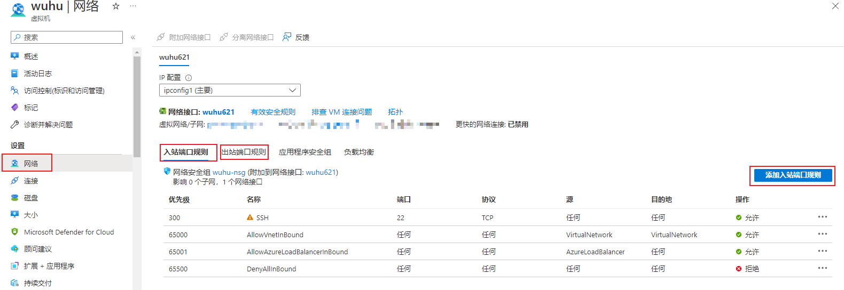This screenshot has height=290, width=844.
Task: Open the wuhu621 link beside 附加到网络接口
Action: click(x=321, y=172)
